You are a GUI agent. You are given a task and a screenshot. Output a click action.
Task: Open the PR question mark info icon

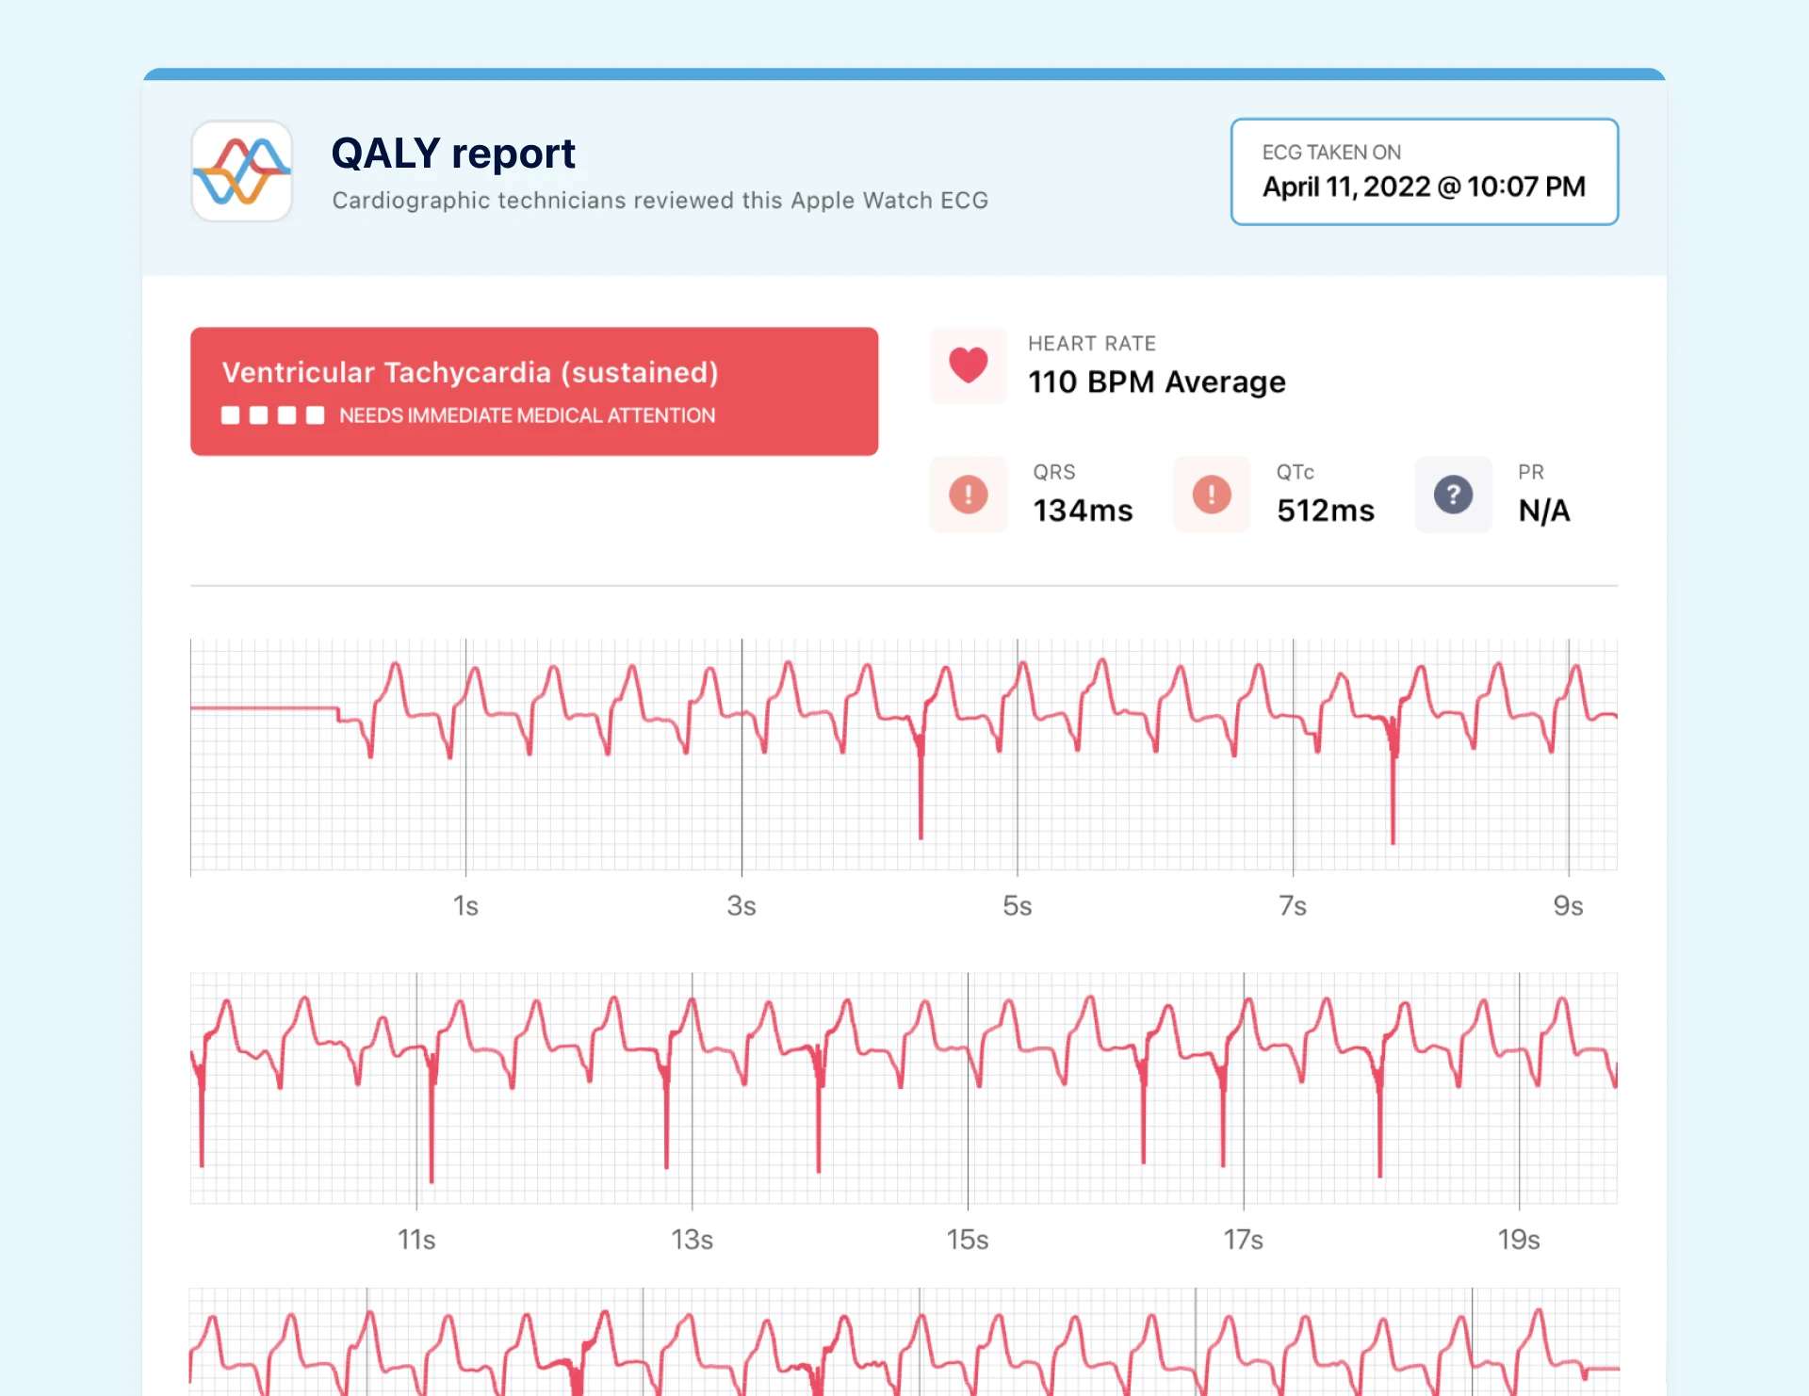click(x=1454, y=494)
